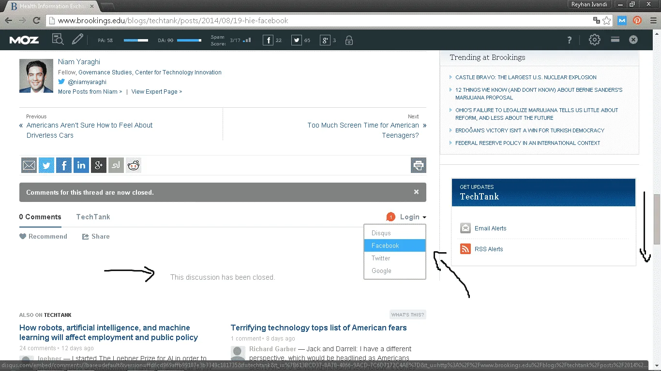Viewport: 661px width, 371px height.
Task: Print the article with printer icon
Action: pos(419,165)
